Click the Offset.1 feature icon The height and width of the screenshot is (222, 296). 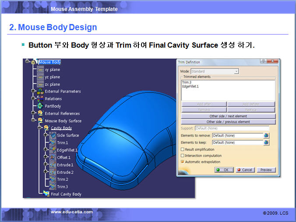pyautogui.click(x=53, y=157)
